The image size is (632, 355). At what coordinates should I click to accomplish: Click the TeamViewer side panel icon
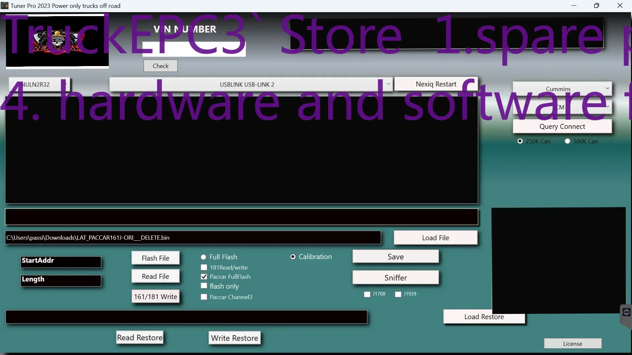pos(626,312)
